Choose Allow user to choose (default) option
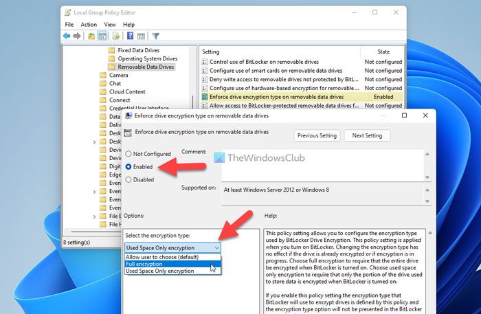The height and width of the screenshot is (314, 481). click(x=172, y=257)
